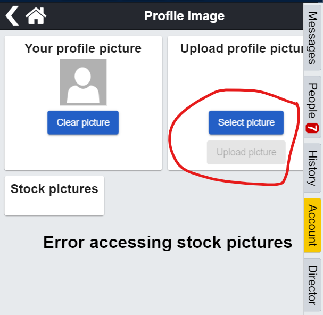
Task: Open the History side tab
Action: coord(313,168)
